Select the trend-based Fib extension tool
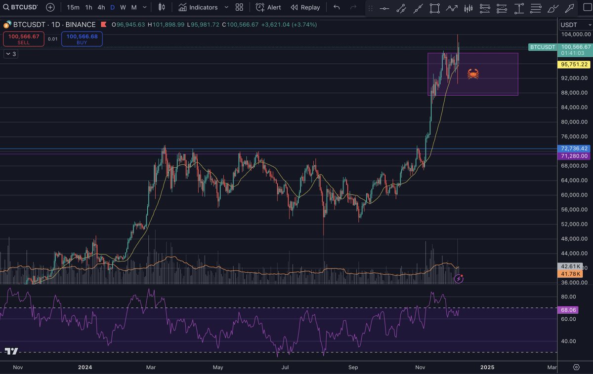Viewport: 593px width, 374px height. coord(502,8)
